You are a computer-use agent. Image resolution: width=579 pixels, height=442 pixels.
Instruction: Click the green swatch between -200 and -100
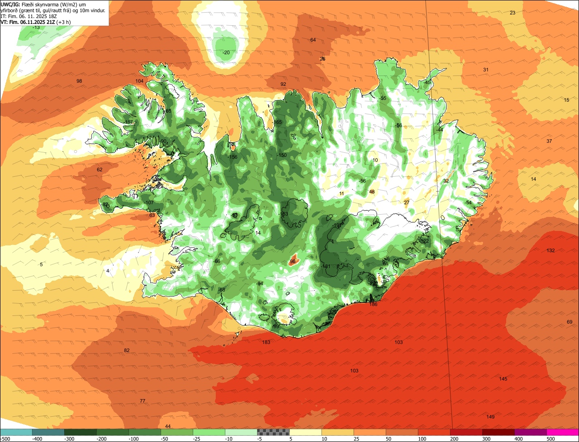point(112,432)
